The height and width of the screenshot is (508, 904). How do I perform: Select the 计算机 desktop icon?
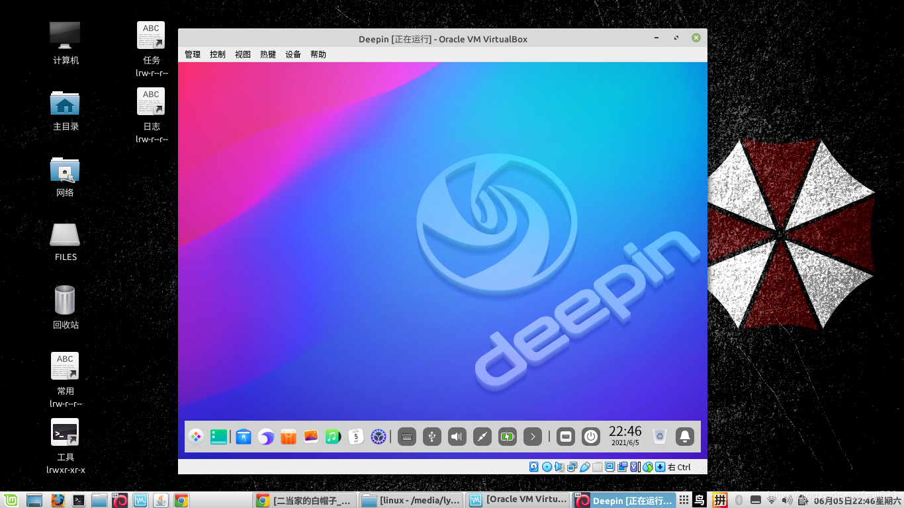[x=66, y=43]
